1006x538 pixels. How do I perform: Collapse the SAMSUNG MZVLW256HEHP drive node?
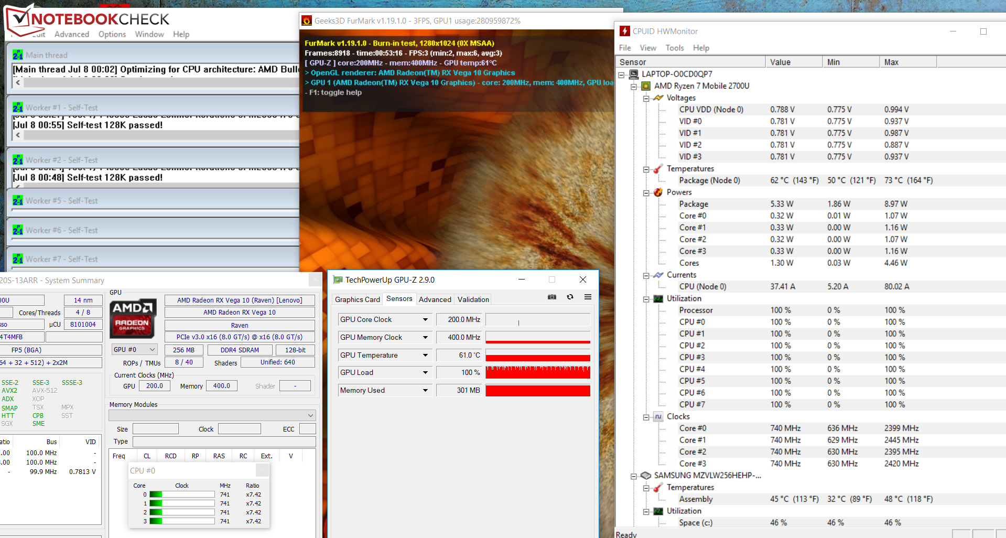click(634, 476)
